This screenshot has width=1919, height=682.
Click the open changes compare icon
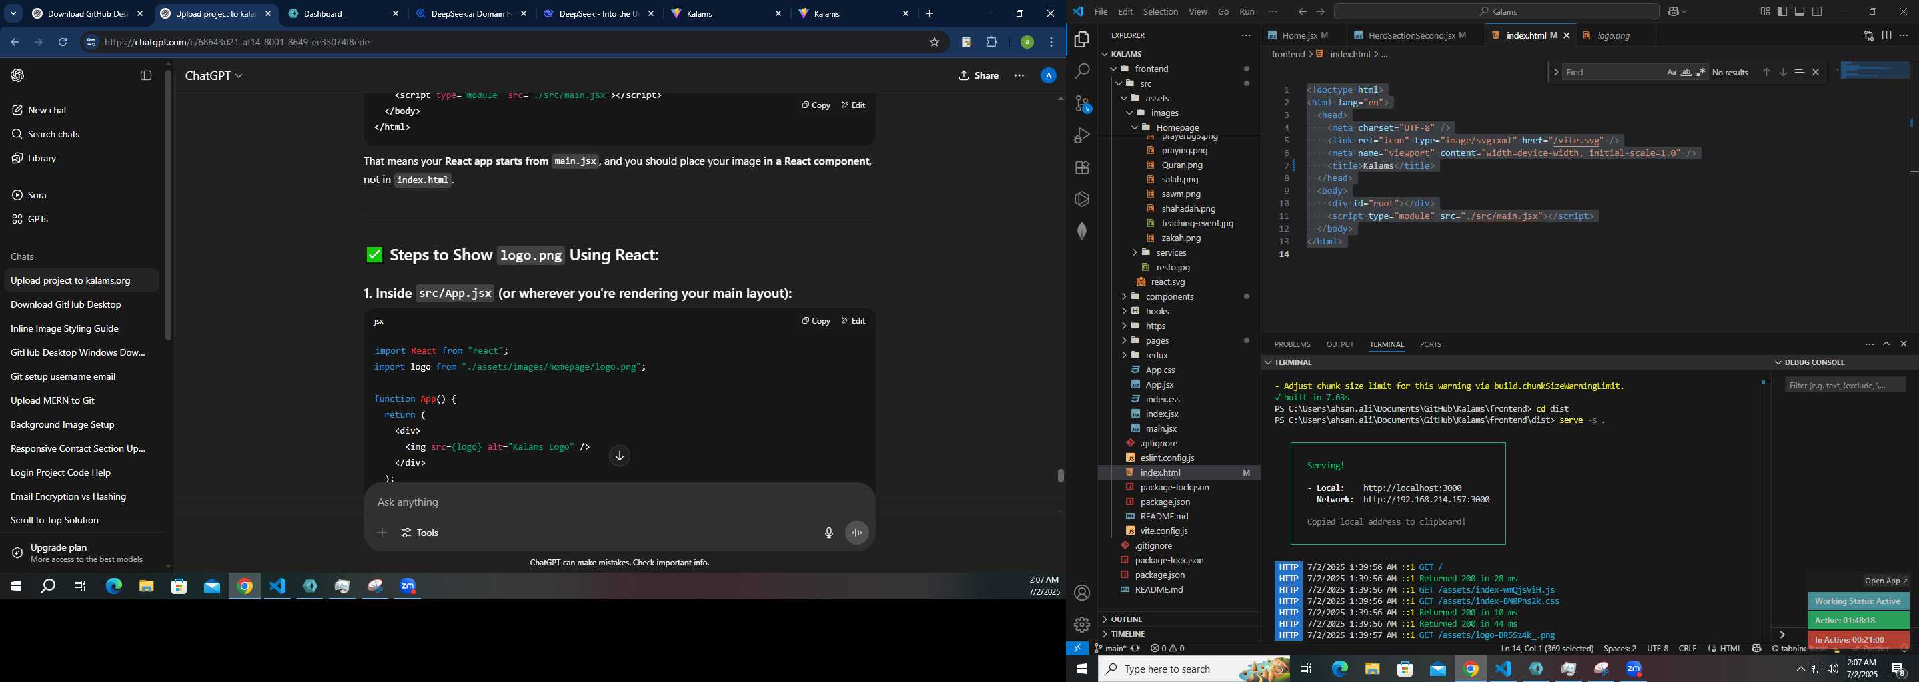tap(1868, 35)
